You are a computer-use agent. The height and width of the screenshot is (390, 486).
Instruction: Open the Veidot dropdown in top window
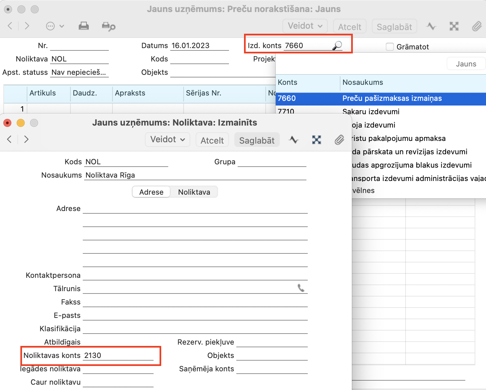tap(305, 26)
